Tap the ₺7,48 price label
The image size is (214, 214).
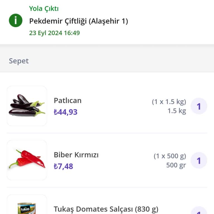click(x=64, y=166)
